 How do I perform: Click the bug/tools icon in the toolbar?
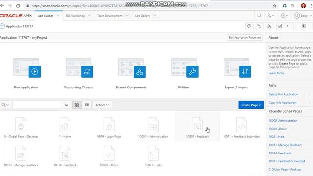(x=259, y=26)
